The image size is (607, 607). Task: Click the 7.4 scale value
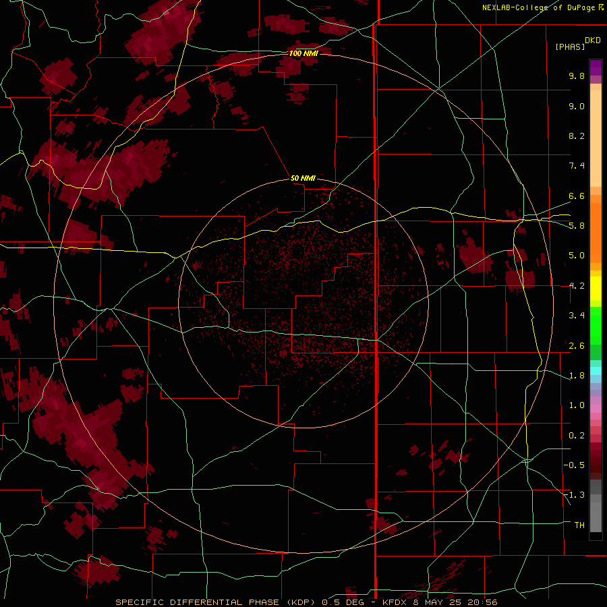coord(577,166)
